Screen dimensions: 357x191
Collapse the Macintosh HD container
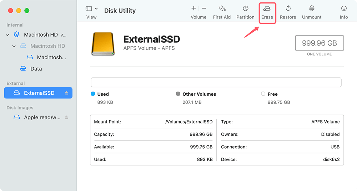(7, 35)
